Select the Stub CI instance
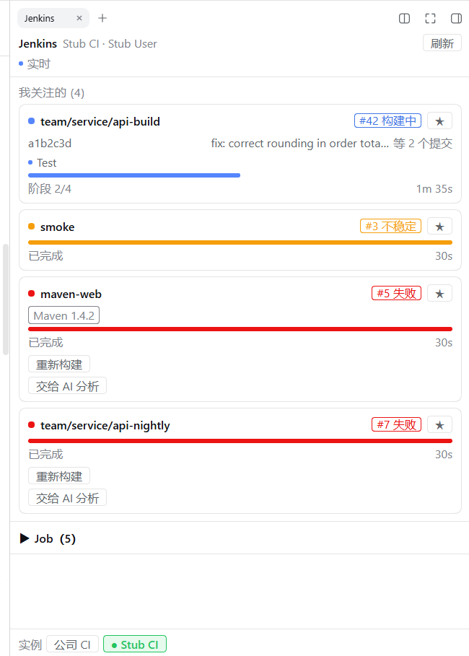This screenshot has height=656, width=469. (135, 644)
